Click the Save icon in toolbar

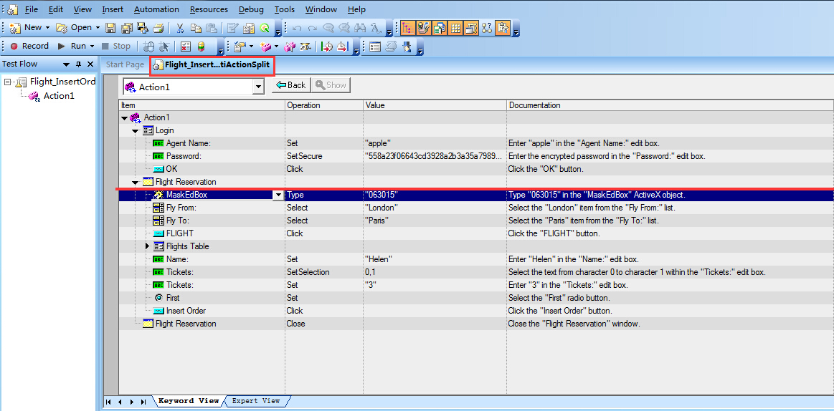click(110, 28)
